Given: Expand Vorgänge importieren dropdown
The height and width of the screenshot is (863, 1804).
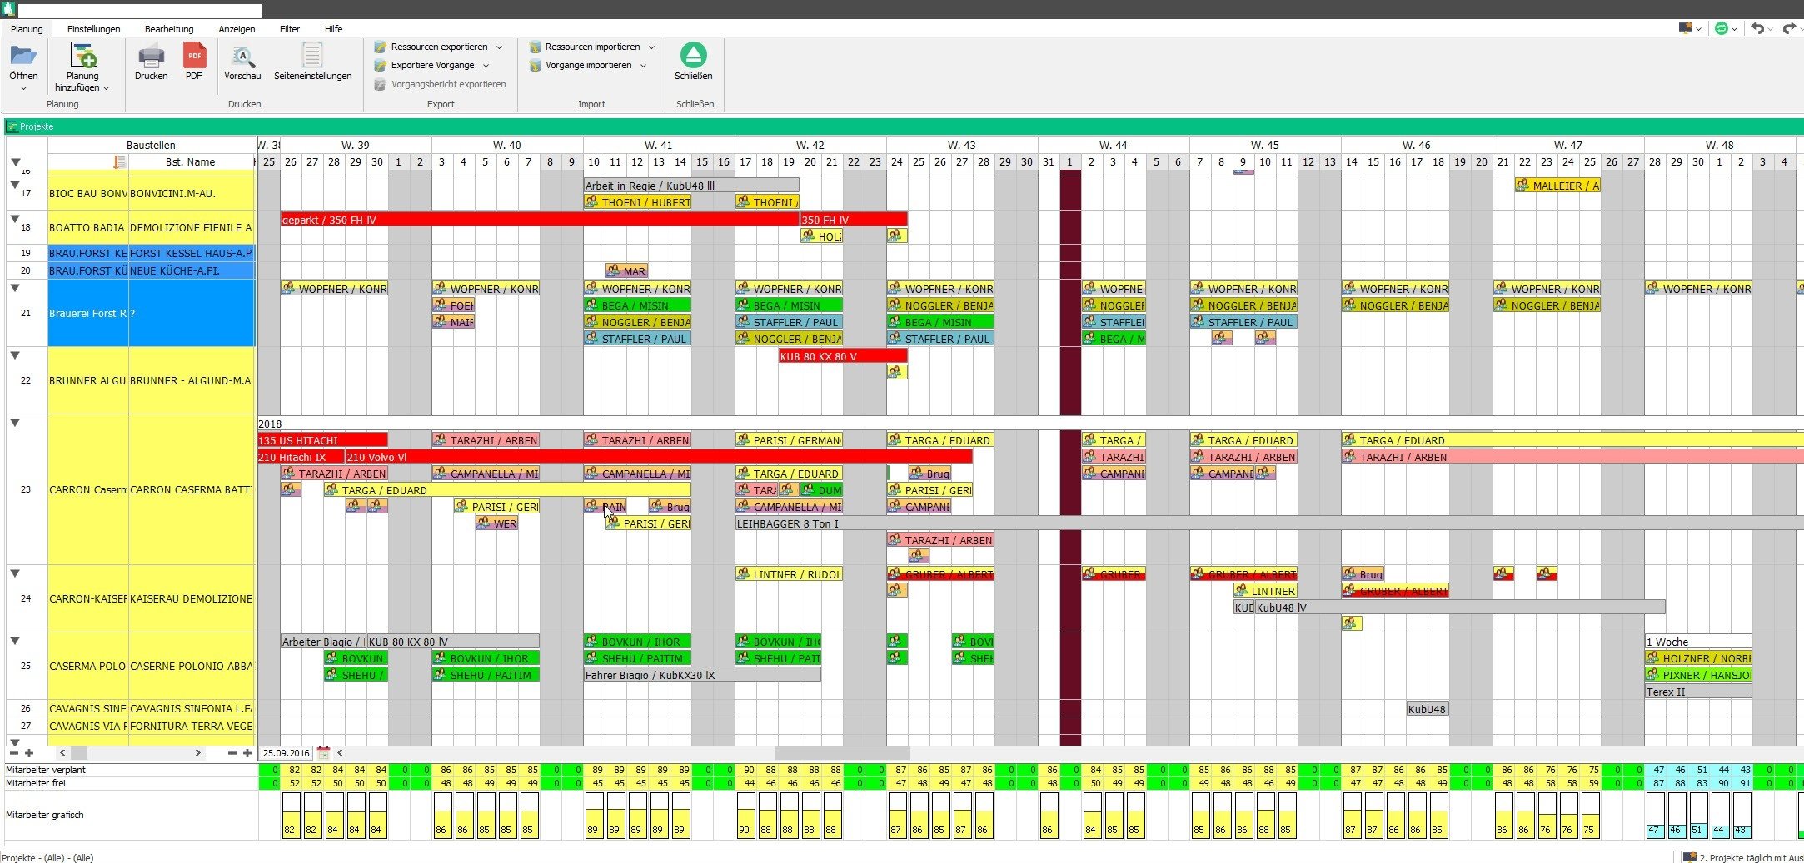Looking at the screenshot, I should [x=643, y=66].
